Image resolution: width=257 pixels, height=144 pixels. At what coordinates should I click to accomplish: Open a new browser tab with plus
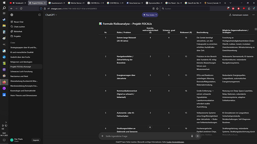click(225, 3)
